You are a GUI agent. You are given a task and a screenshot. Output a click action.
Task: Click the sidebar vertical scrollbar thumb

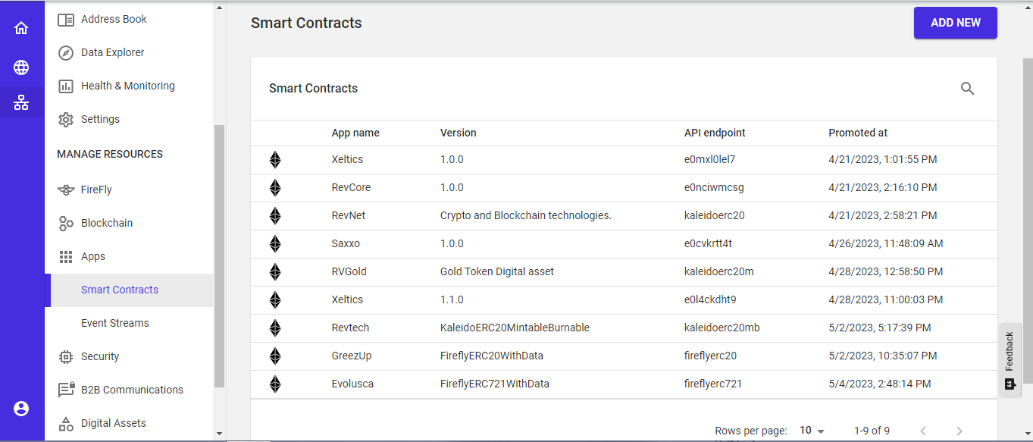[x=220, y=255]
